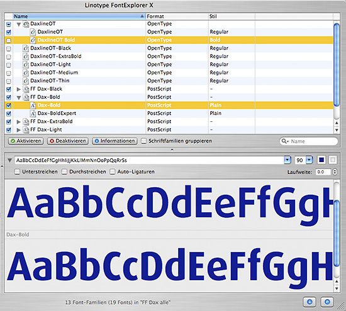Open the font size 90 dropdown

(x=309, y=160)
